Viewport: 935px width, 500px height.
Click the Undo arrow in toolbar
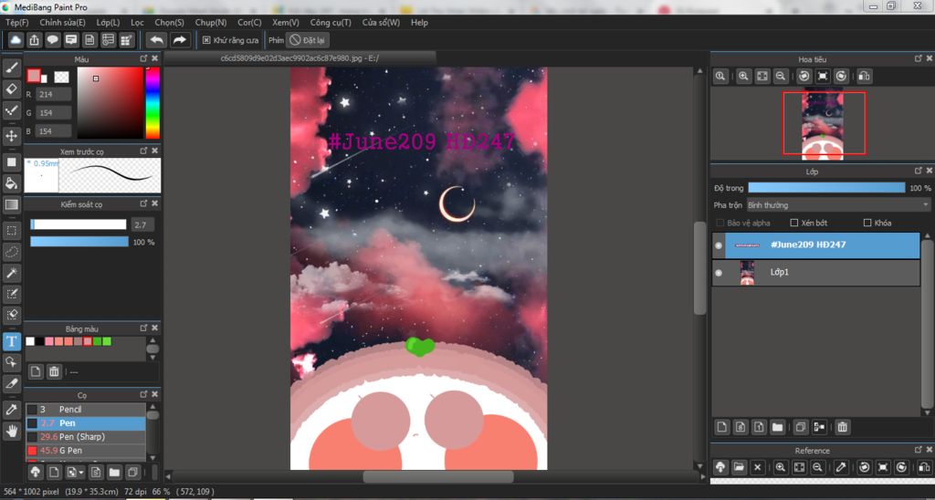157,40
